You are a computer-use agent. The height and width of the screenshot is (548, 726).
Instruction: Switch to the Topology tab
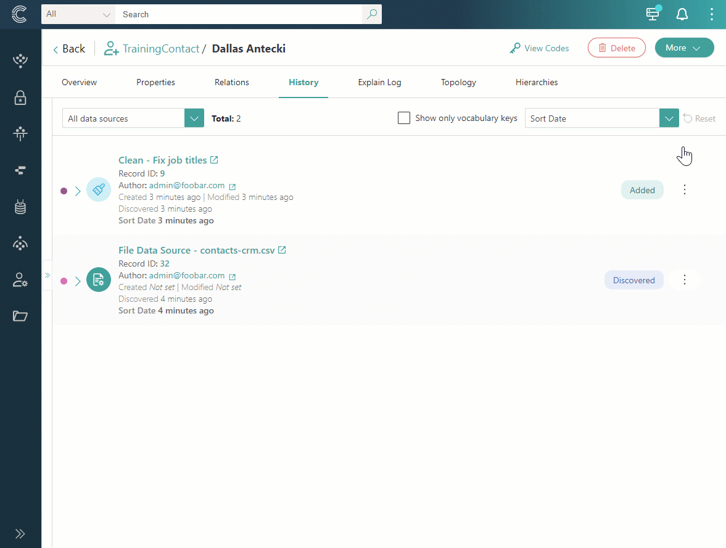[x=458, y=82]
